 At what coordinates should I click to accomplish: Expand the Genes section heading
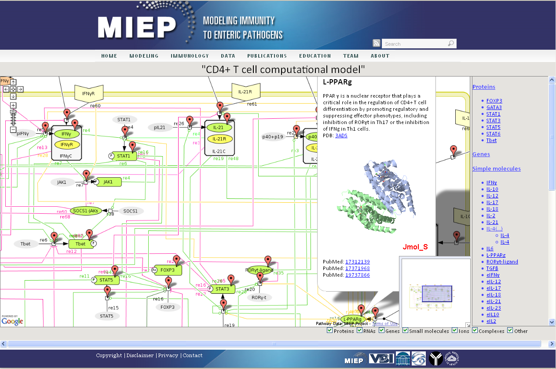[481, 154]
